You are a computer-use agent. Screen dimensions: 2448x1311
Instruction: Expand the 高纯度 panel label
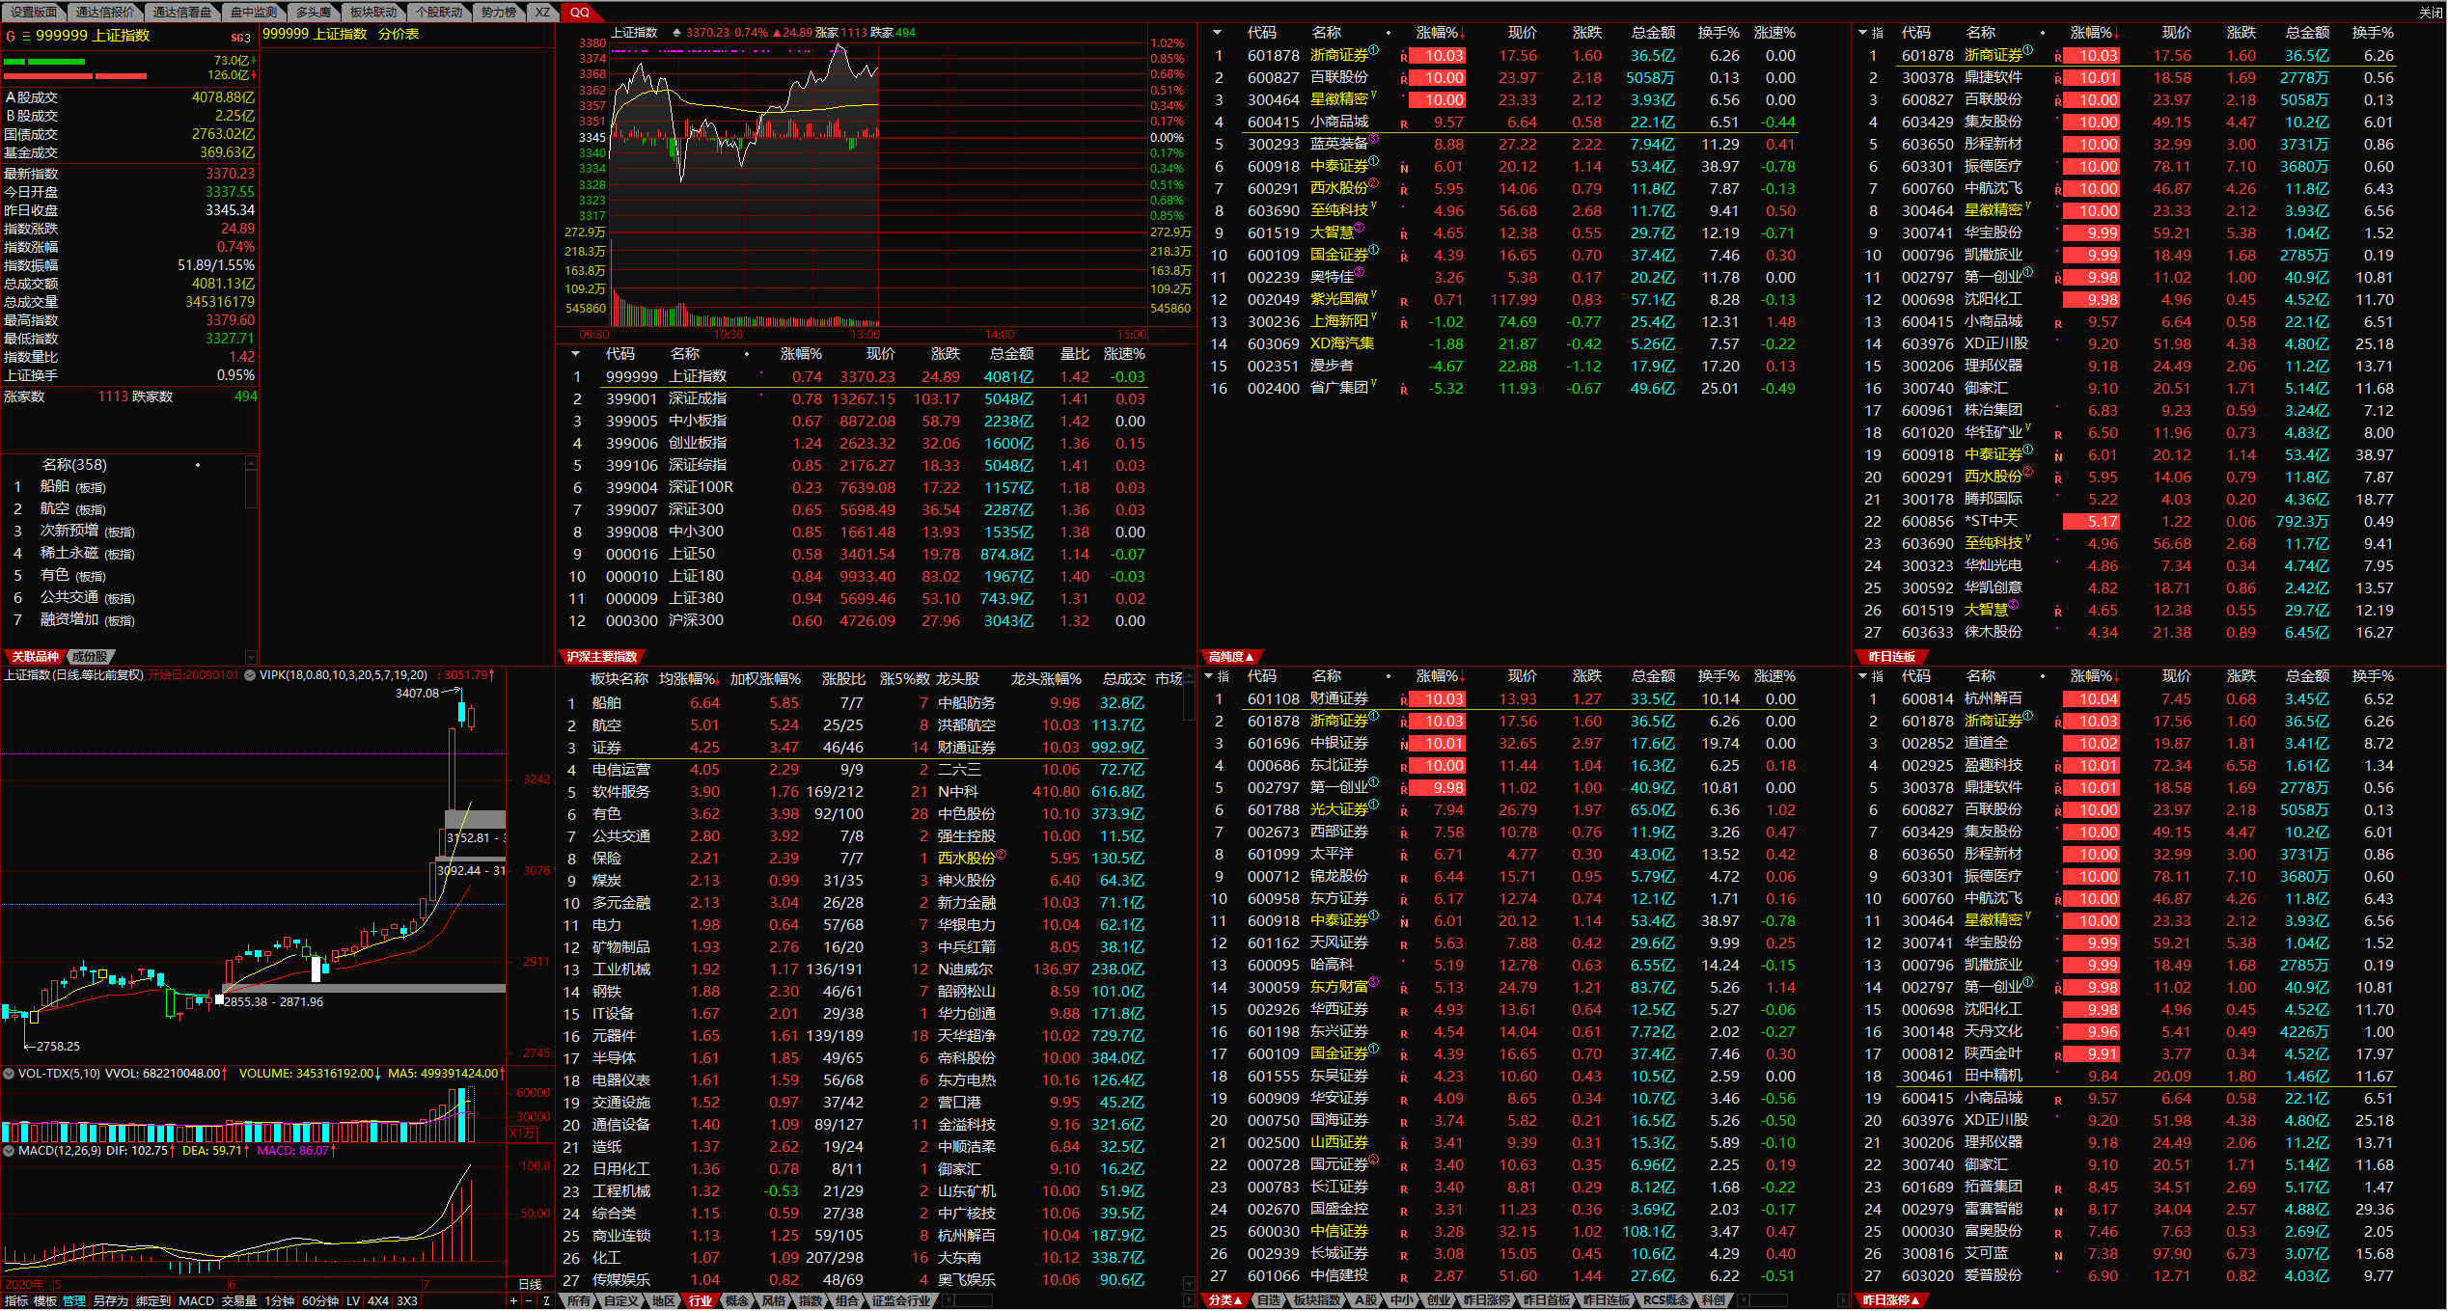point(1231,657)
